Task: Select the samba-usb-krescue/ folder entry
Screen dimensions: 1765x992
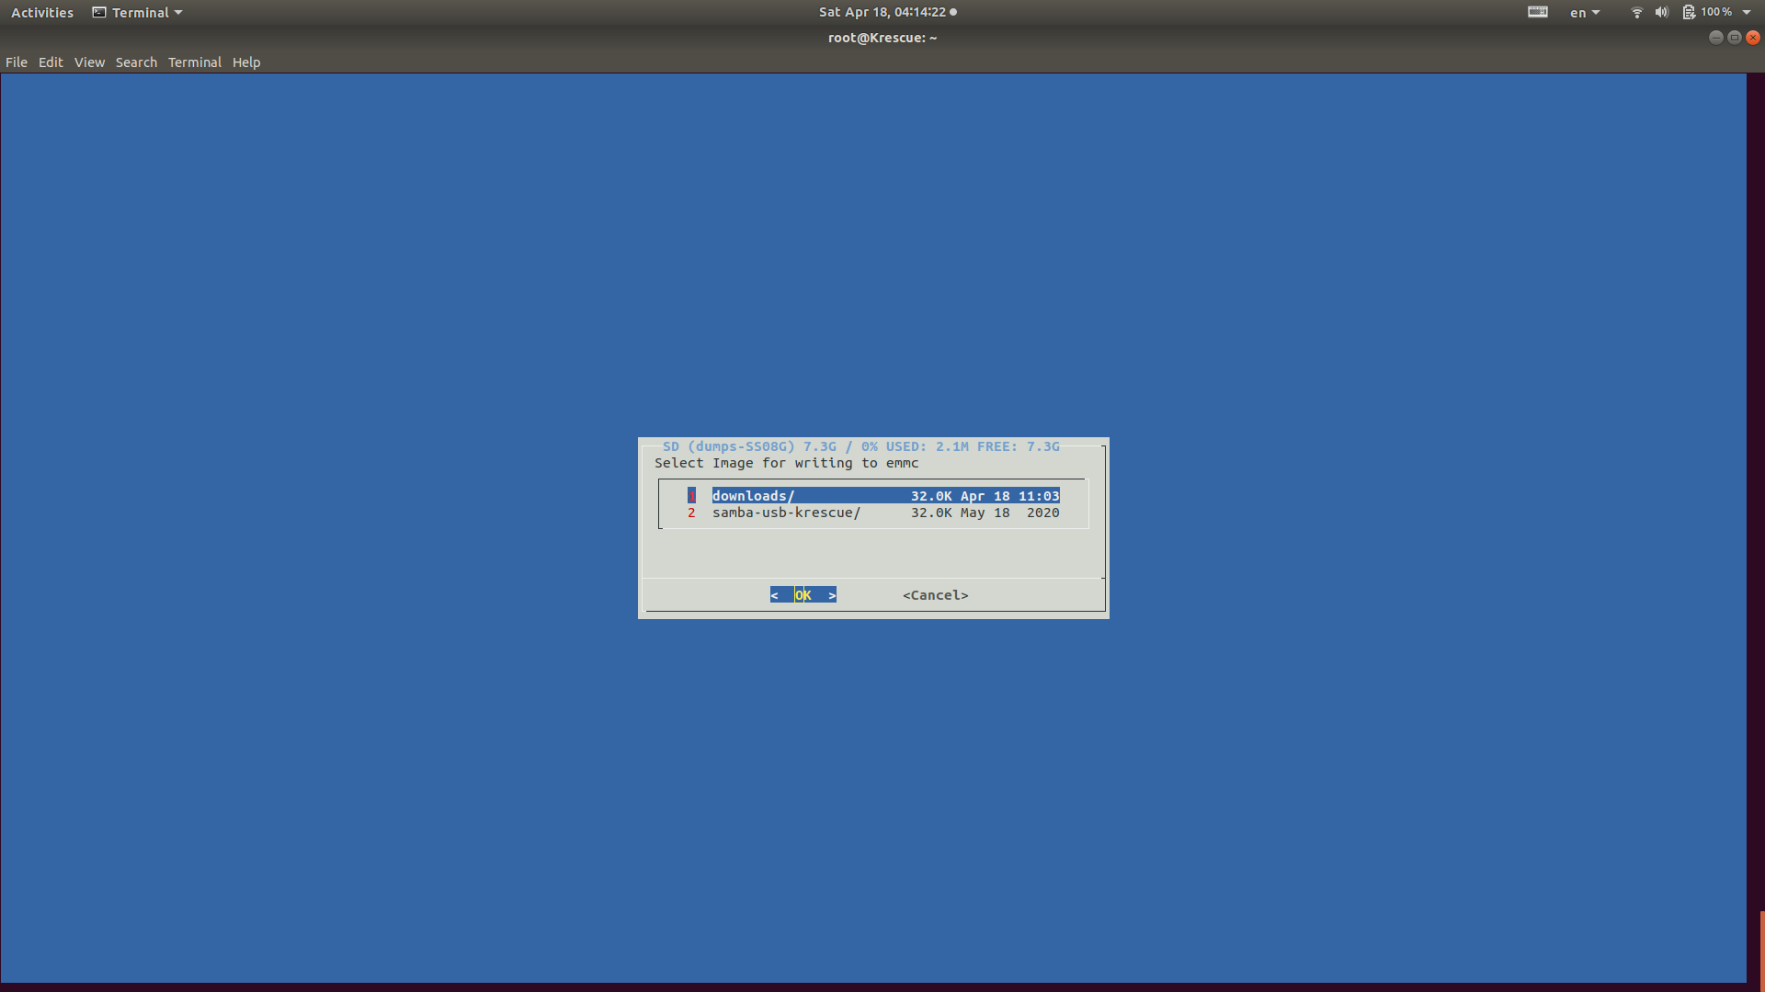Action: [786, 513]
